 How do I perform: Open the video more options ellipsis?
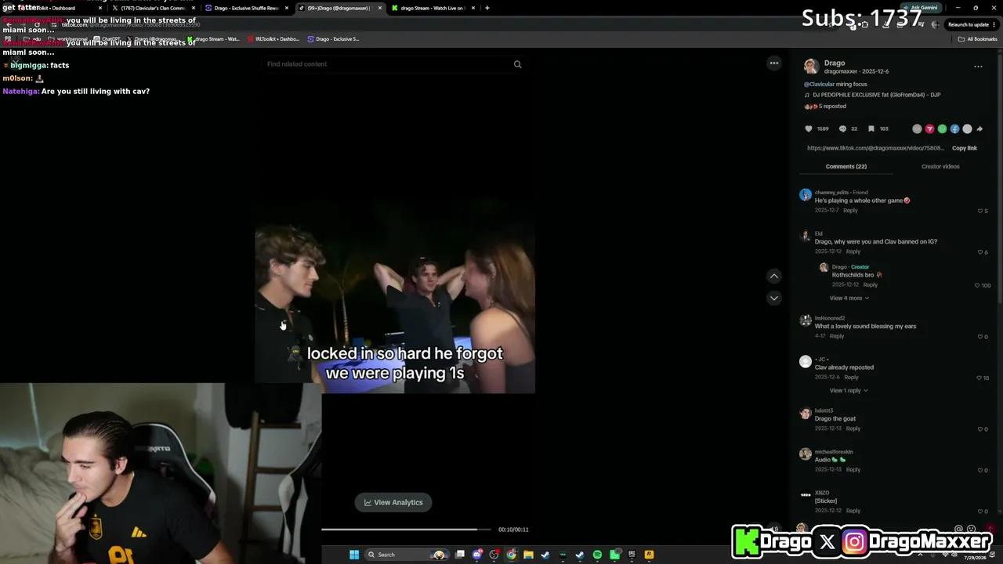point(774,63)
